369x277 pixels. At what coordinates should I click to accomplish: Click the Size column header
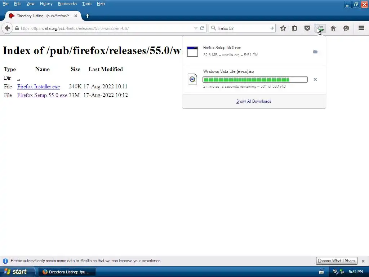pyautogui.click(x=75, y=69)
